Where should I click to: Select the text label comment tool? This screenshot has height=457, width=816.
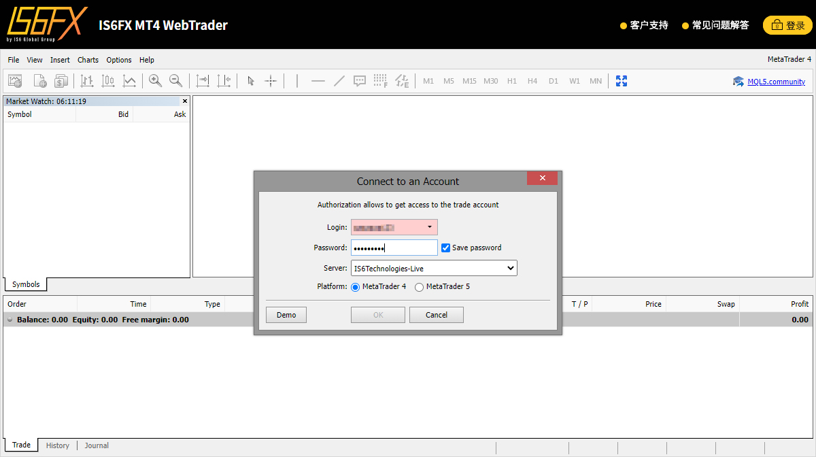(x=360, y=81)
